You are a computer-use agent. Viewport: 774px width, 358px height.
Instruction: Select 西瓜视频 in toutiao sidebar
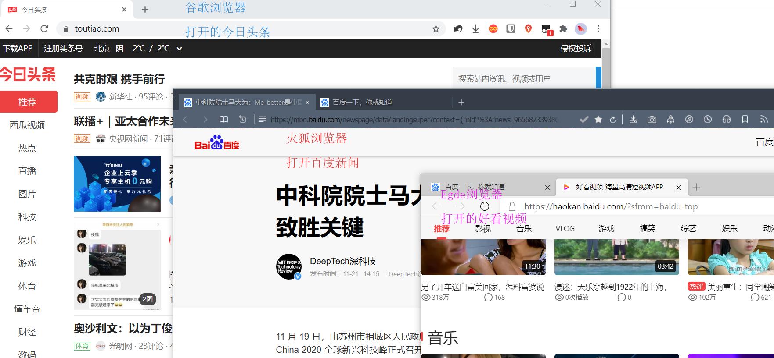click(27, 125)
